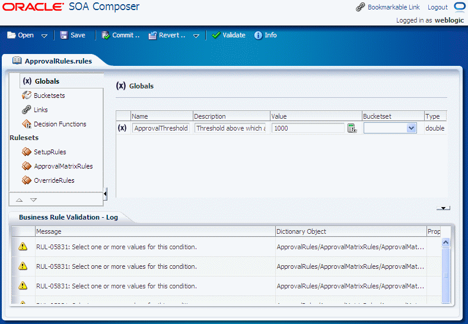Click the validation log scrollbar thumb
Image resolution: width=468 pixels, height=324 pixels.
pyautogui.click(x=445, y=275)
